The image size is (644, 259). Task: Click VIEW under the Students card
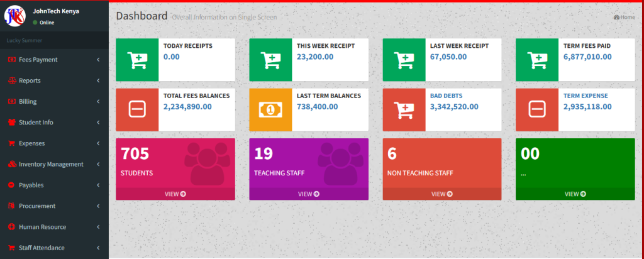[175, 194]
